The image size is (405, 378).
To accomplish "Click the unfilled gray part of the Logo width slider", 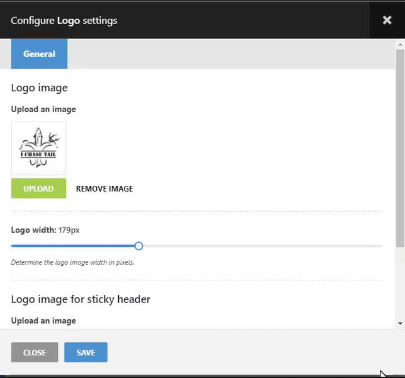I will 264,246.
